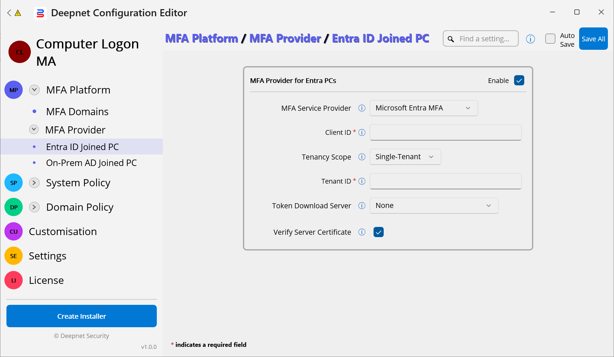Open the Customisation section

click(x=63, y=231)
